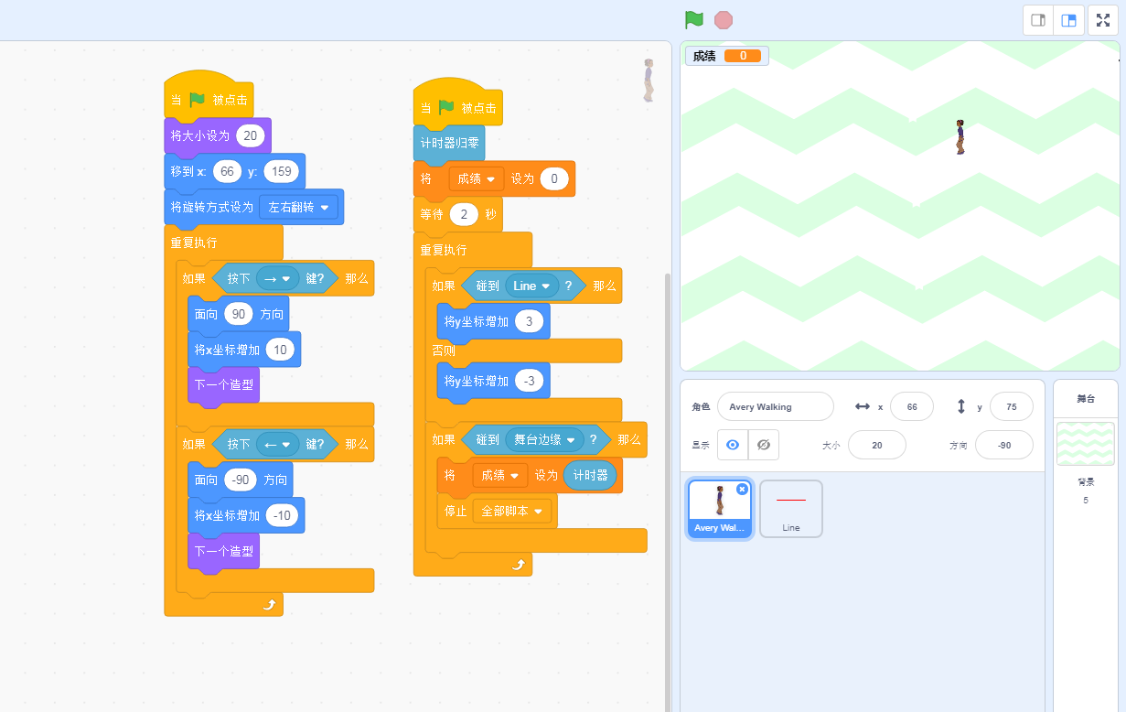Edit sprite direction field -90
This screenshot has width=1126, height=712.
coord(1003,445)
